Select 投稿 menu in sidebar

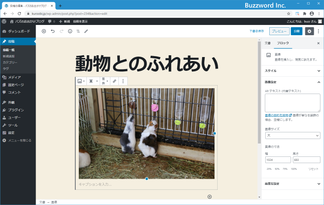(18, 41)
